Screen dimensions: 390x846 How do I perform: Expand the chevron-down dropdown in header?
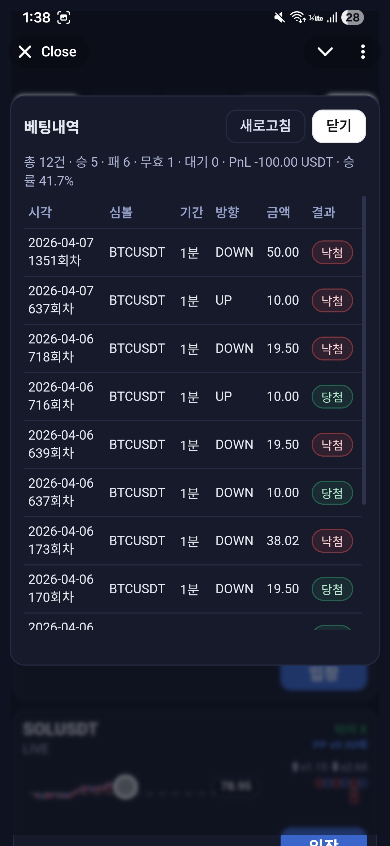(325, 52)
